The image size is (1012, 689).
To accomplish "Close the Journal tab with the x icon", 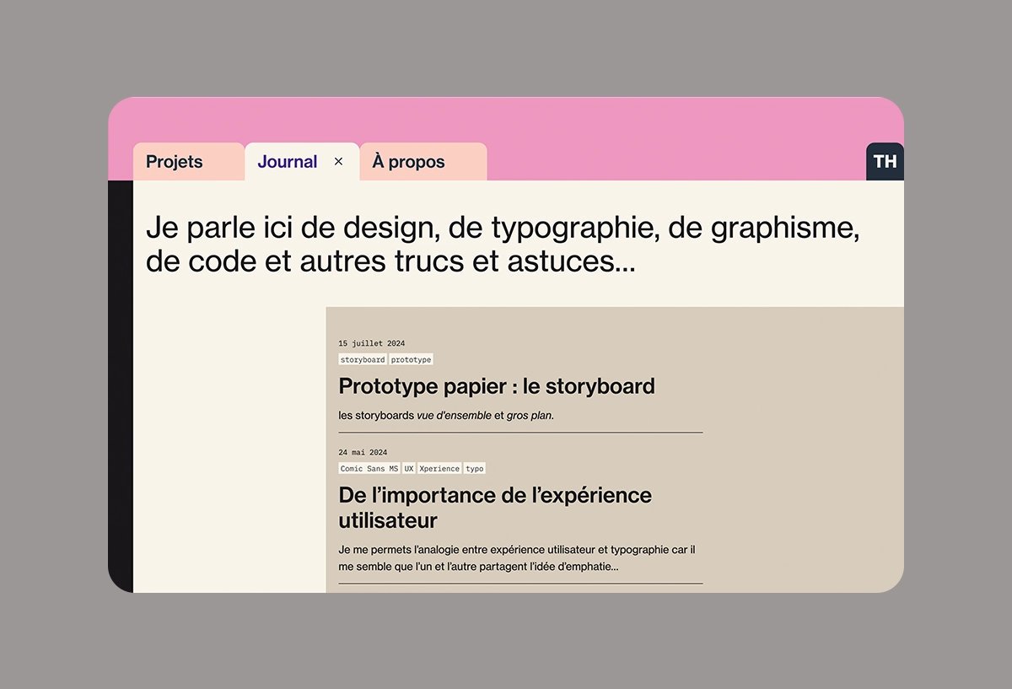I will 339,162.
